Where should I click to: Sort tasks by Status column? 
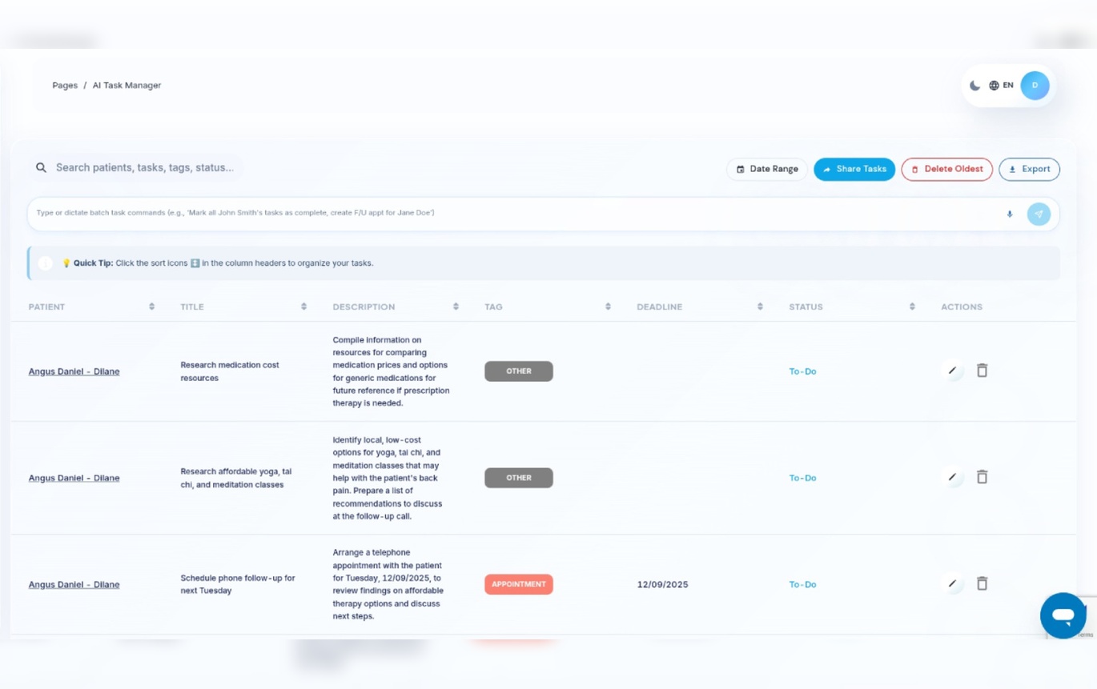coord(912,306)
